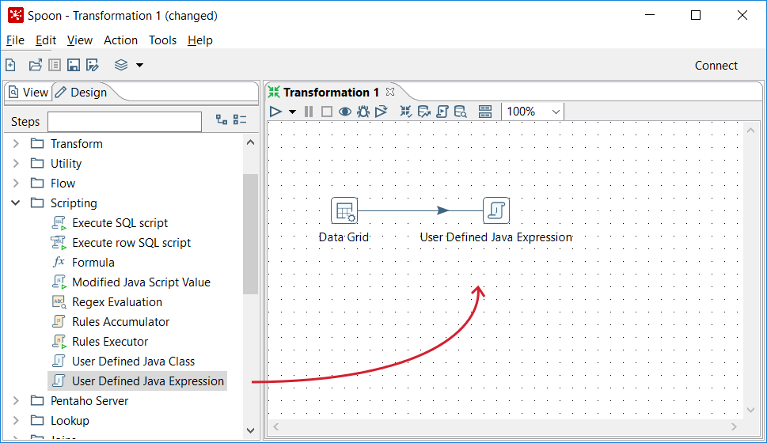
Task: Switch to the Design tab
Action: pos(82,93)
